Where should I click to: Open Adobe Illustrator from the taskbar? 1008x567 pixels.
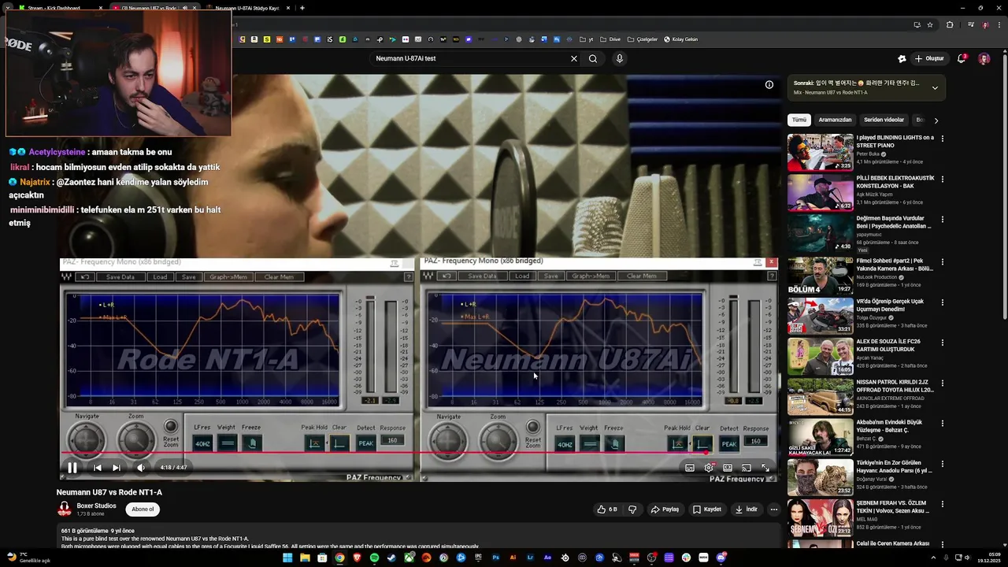[513, 558]
